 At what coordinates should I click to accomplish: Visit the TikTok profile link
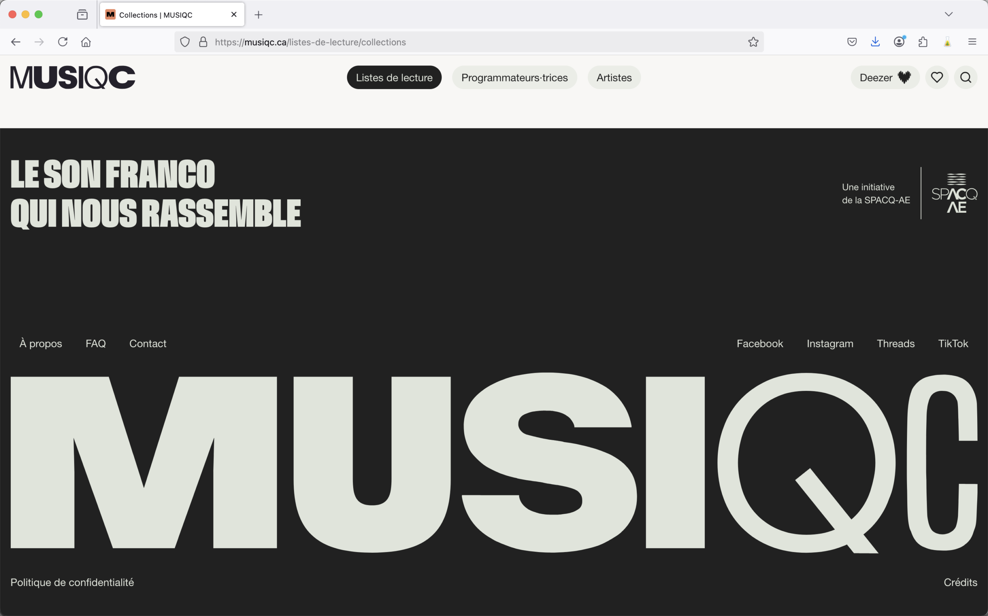pos(953,343)
